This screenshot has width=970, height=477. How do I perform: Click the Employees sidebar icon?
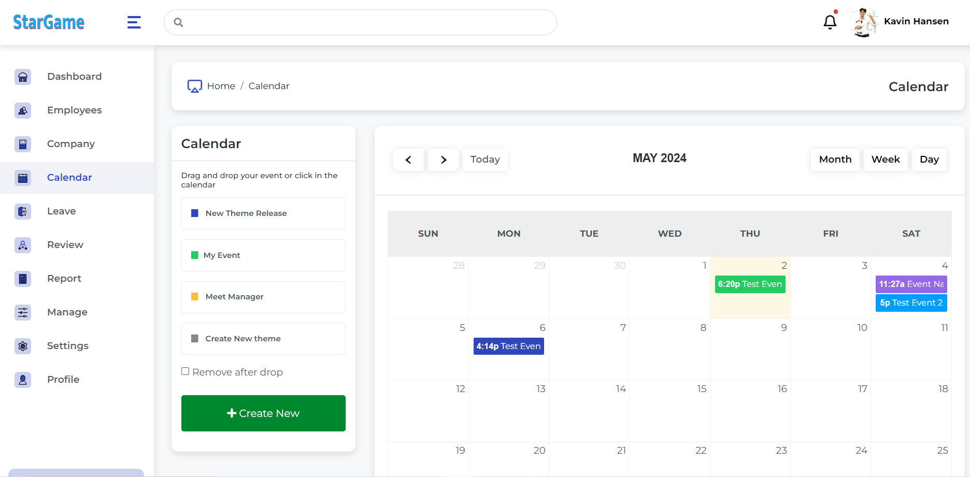click(x=23, y=110)
